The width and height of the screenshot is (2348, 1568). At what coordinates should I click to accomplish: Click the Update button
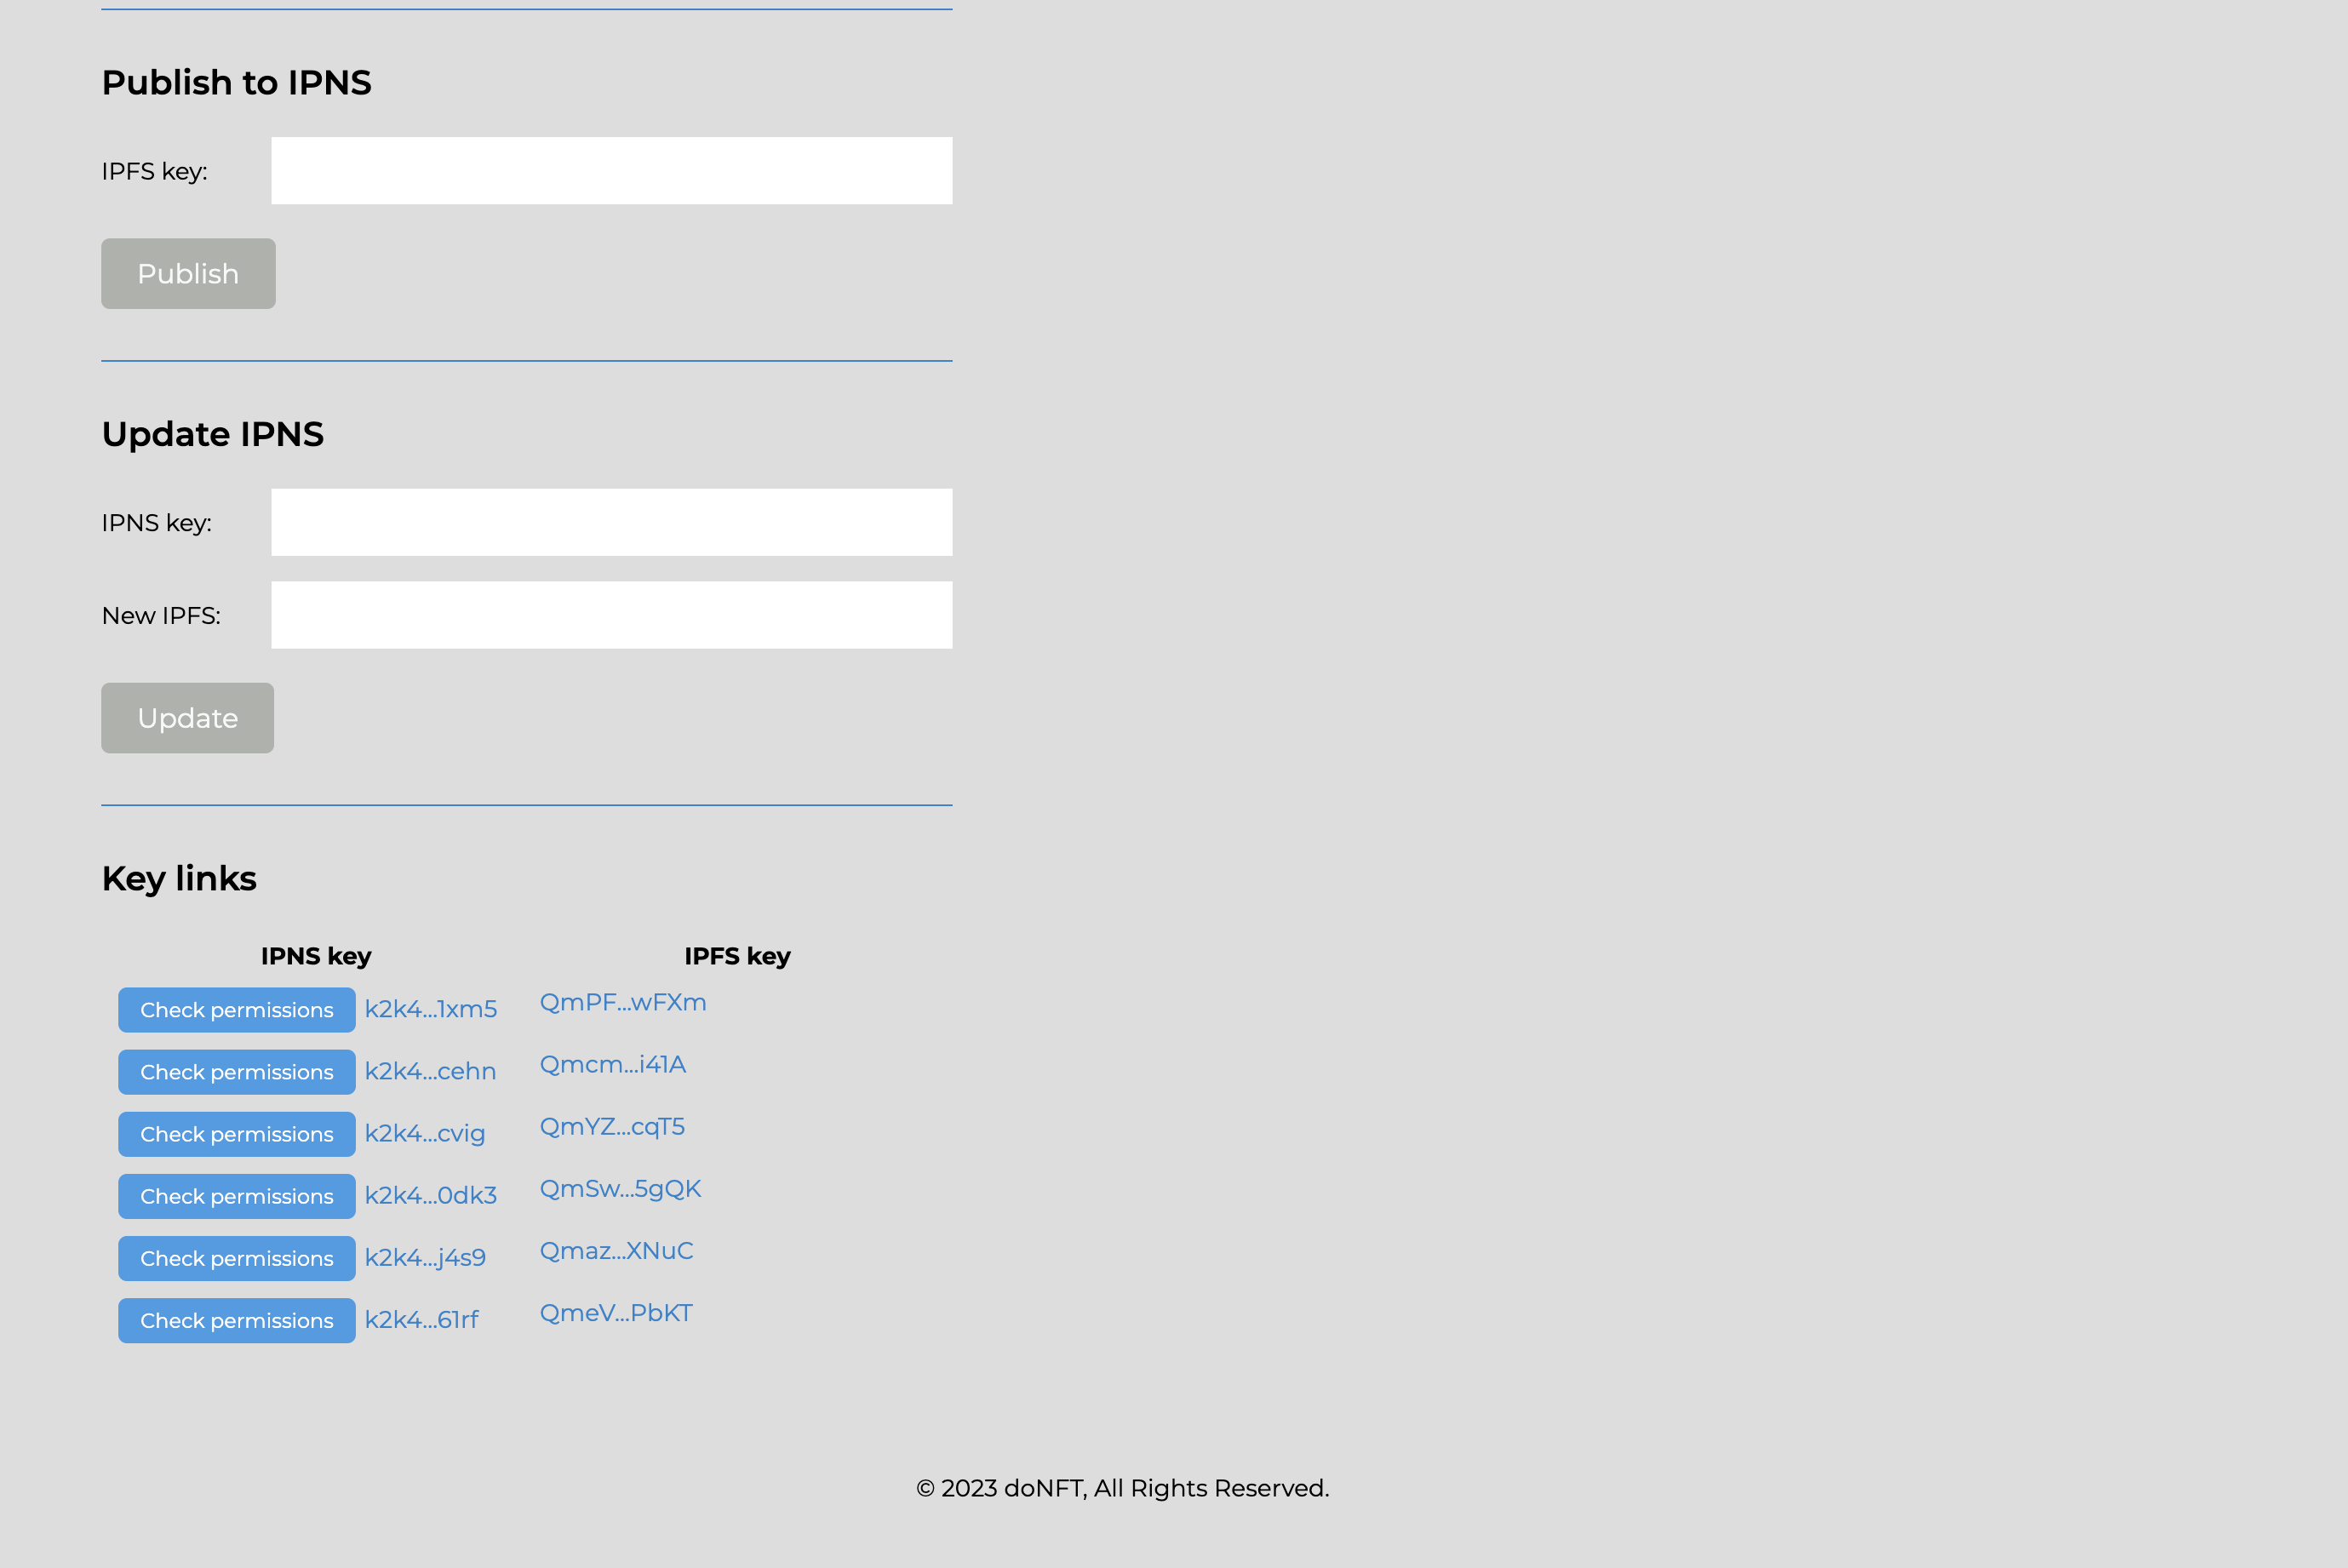click(x=187, y=718)
